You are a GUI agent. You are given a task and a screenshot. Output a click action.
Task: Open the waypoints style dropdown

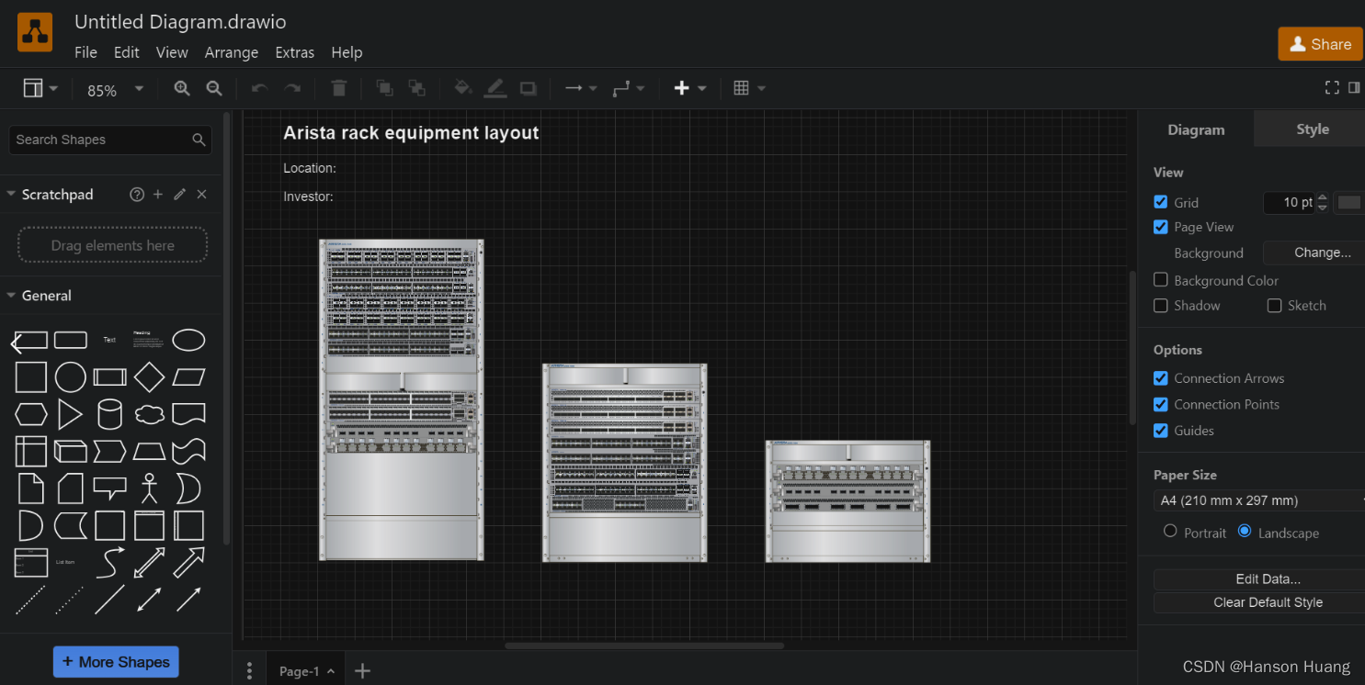click(x=629, y=88)
